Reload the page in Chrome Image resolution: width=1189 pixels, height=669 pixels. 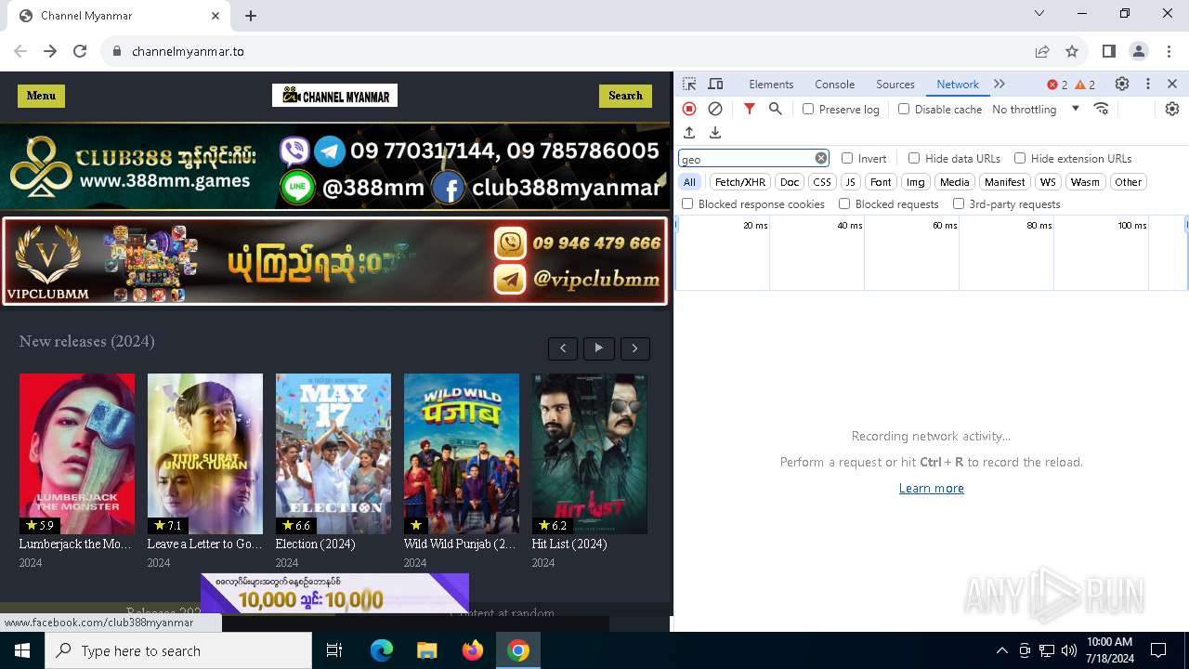pos(80,51)
